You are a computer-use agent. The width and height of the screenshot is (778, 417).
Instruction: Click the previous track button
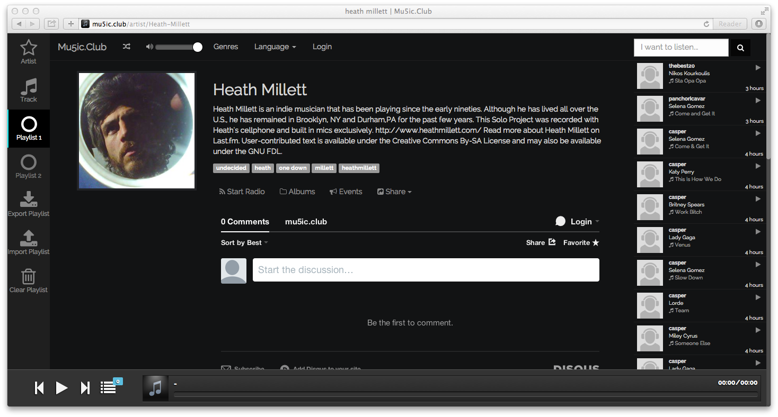click(39, 388)
